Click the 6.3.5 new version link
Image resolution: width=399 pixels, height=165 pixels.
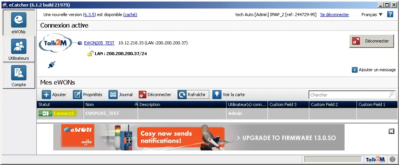90,15
